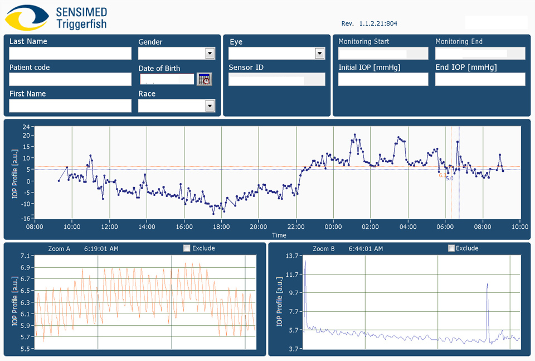Viewport: 535px width, 361px height.
Task: Check the Exclude box for Zoom B
Action: pos(451,248)
